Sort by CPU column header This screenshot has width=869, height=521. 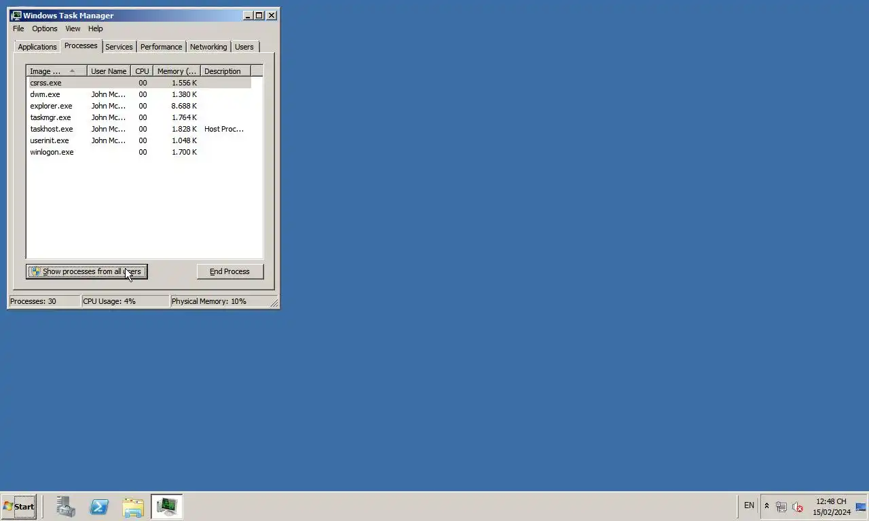coord(142,71)
